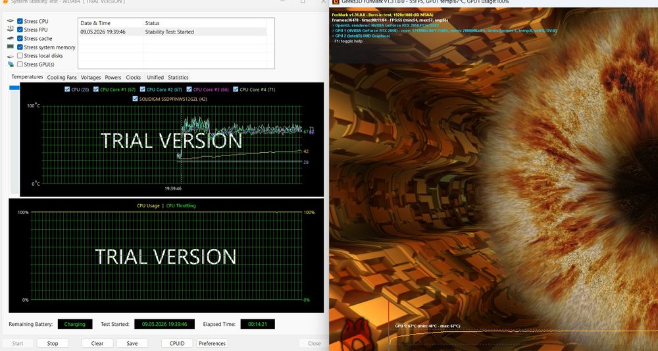Enable Stress GPU(s) checkbox
The image size is (658, 351).
point(20,65)
